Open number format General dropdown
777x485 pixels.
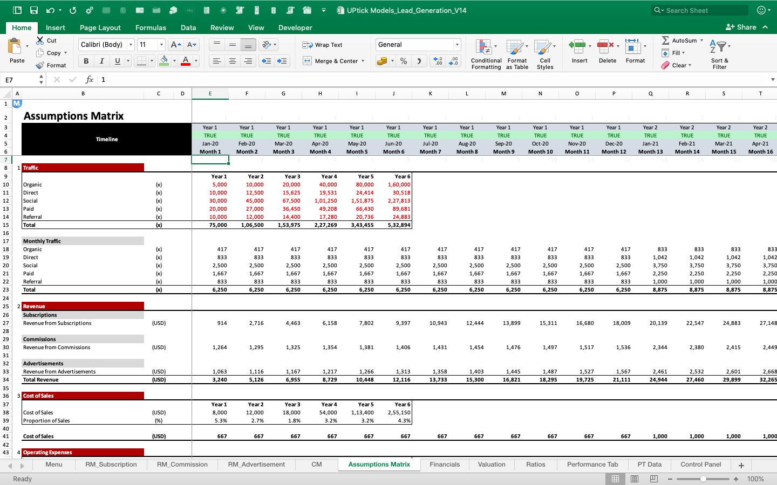tap(457, 45)
